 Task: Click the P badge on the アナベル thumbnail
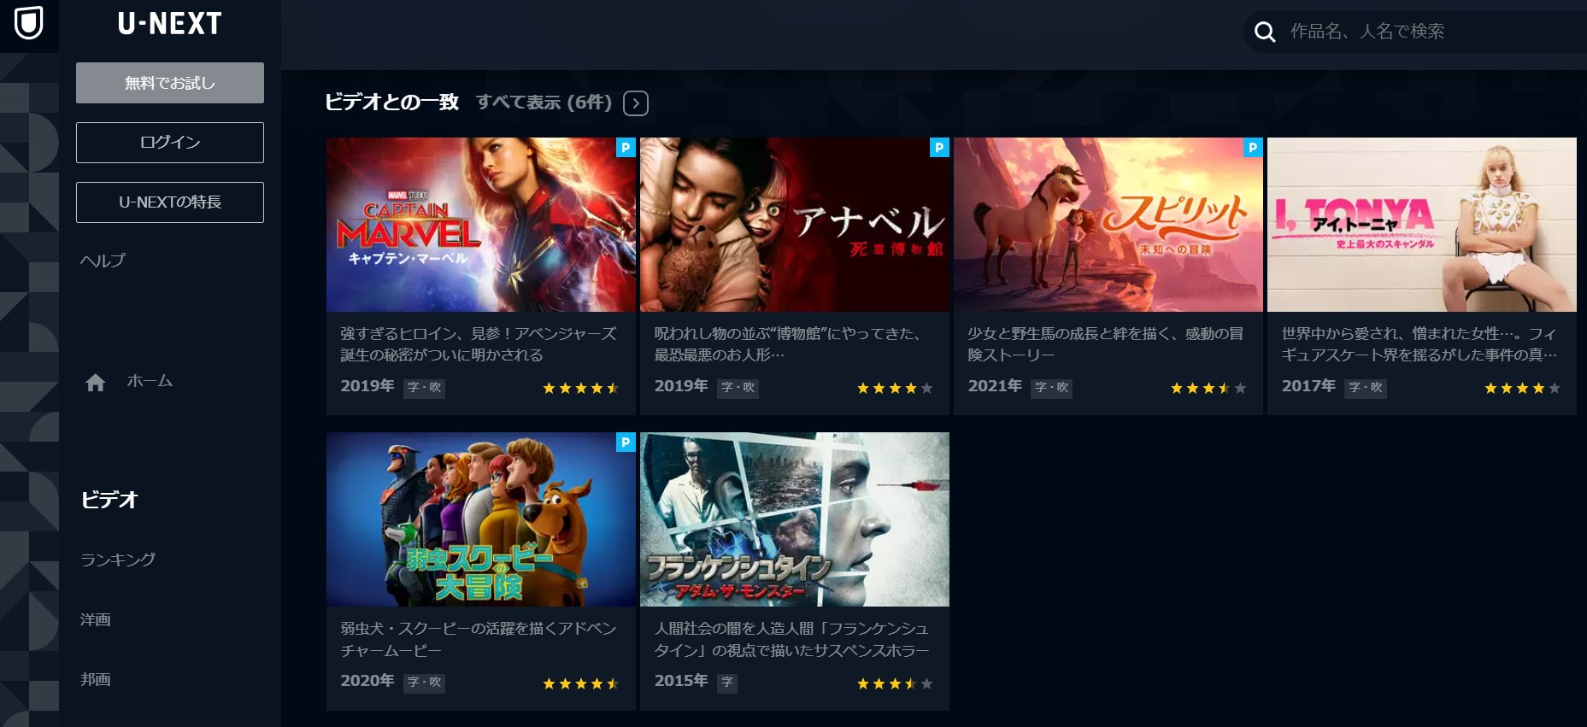tap(939, 148)
